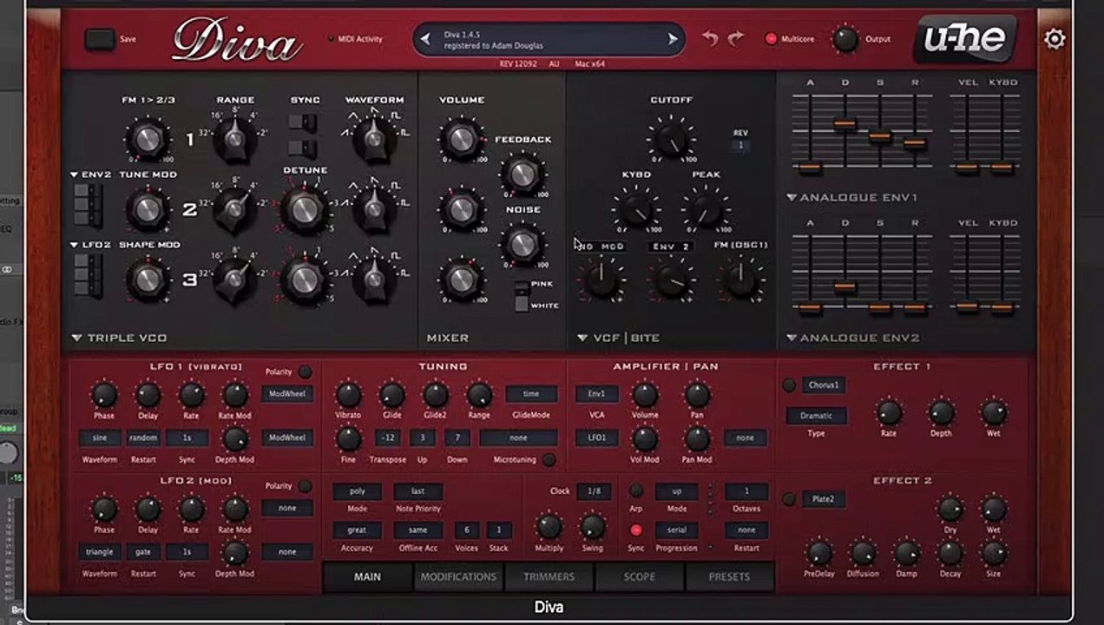Click the Save button
Image resolution: width=1104 pixels, height=625 pixels.
pos(100,39)
